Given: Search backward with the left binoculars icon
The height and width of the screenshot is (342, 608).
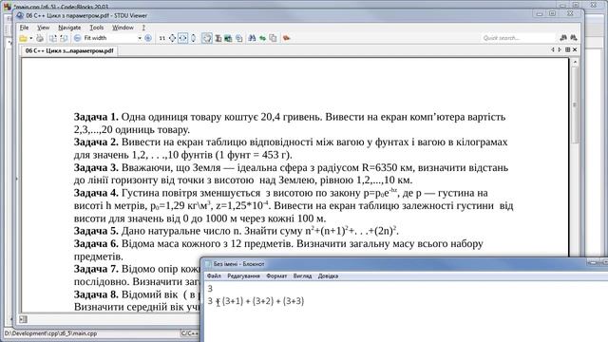Looking at the screenshot, I should pos(563,38).
